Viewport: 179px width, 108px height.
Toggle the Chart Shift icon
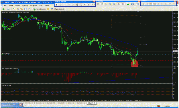[123, 4]
